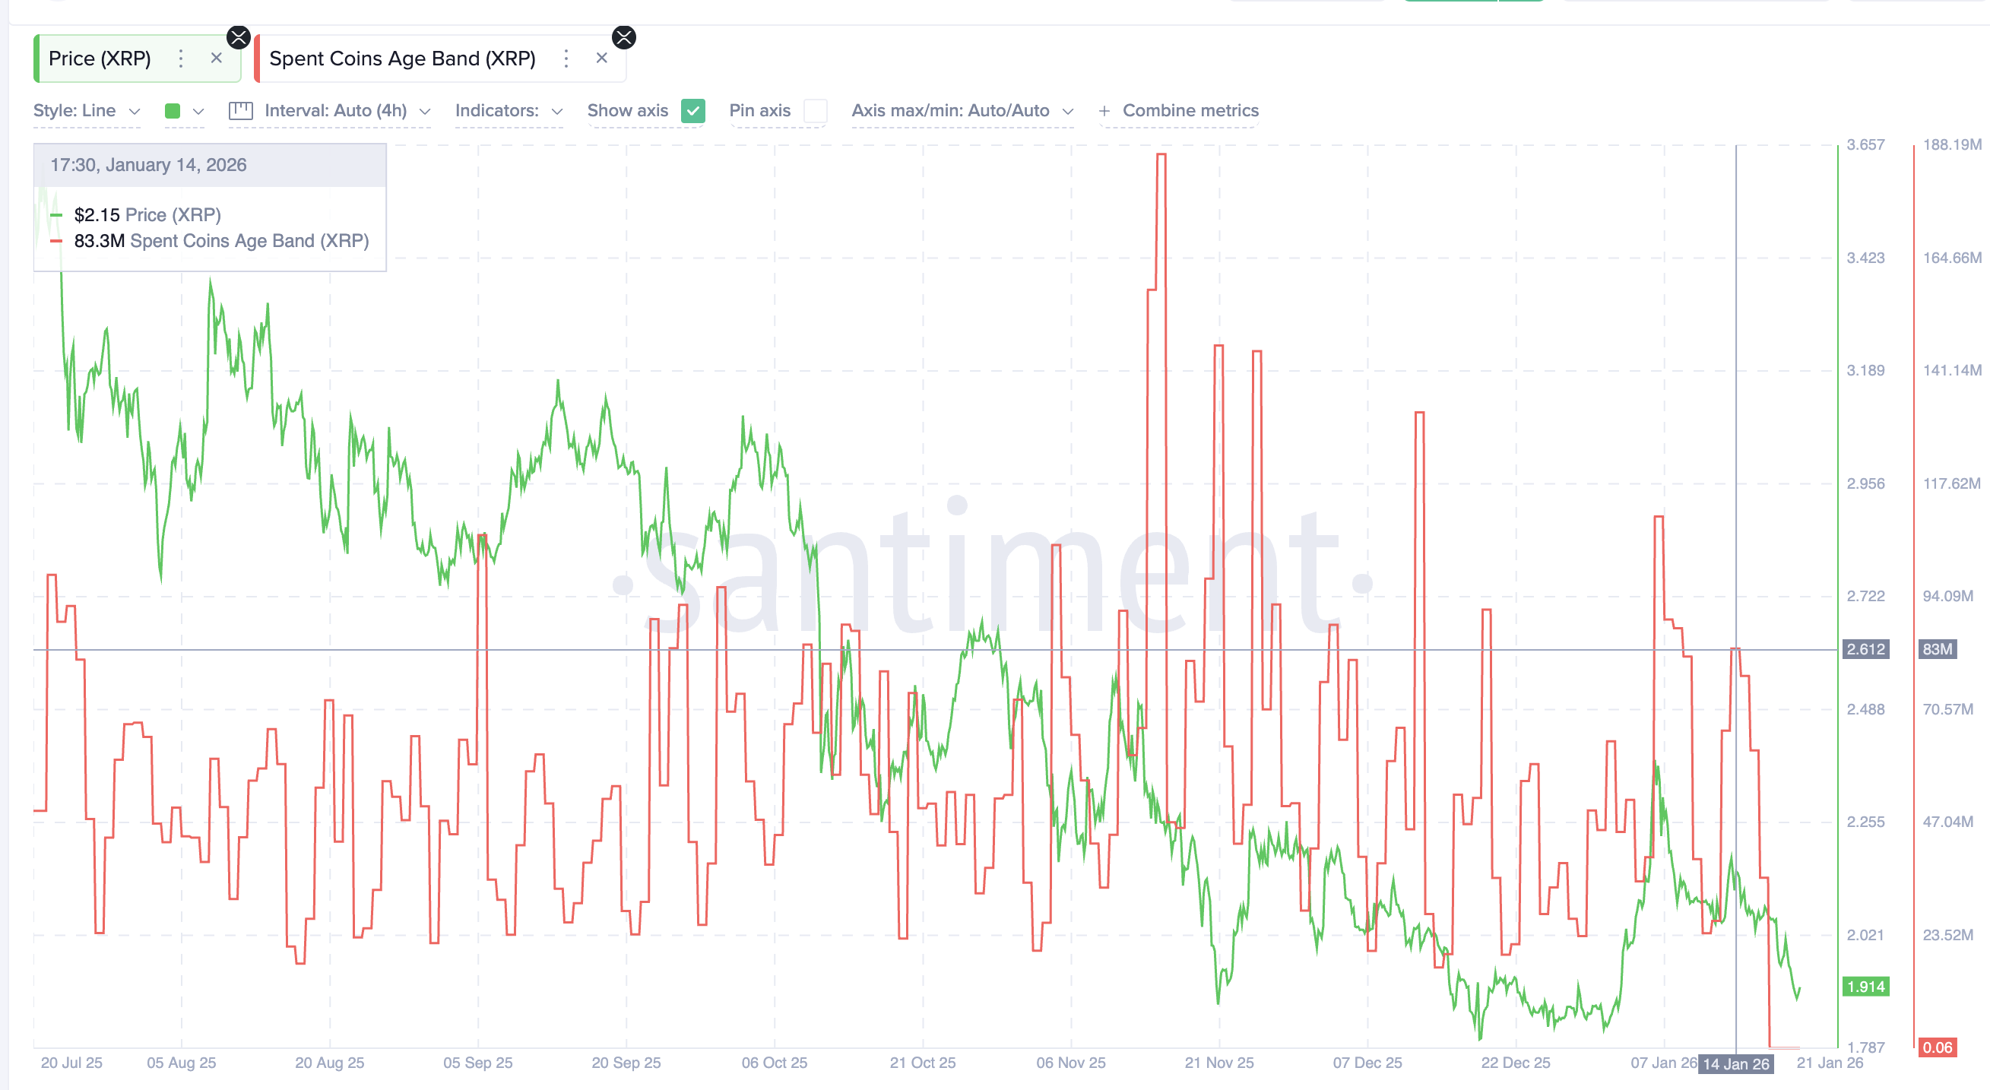This screenshot has width=1990, height=1090.
Task: Click the plus icon beside Combine metrics
Action: [x=1104, y=110]
